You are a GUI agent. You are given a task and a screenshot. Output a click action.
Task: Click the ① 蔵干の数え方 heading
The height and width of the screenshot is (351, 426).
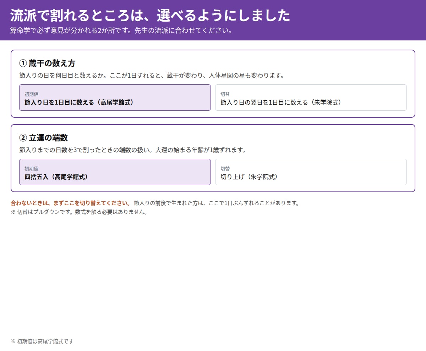pyautogui.click(x=47, y=63)
